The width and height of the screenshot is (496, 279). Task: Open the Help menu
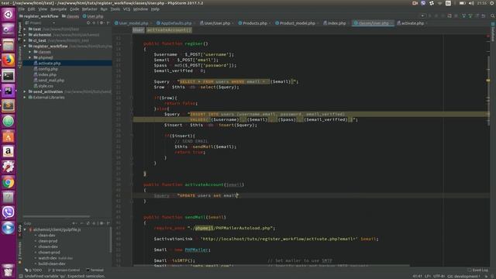155,9
